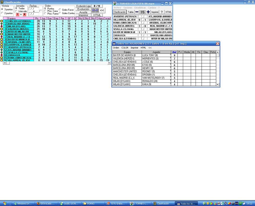Open the Orden menu in Jugadores window
Viewport: 255px width, 206px height.
pos(116,48)
